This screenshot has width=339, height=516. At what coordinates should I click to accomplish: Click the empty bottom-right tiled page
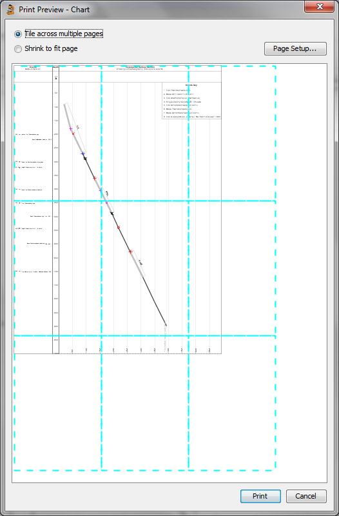(232, 403)
